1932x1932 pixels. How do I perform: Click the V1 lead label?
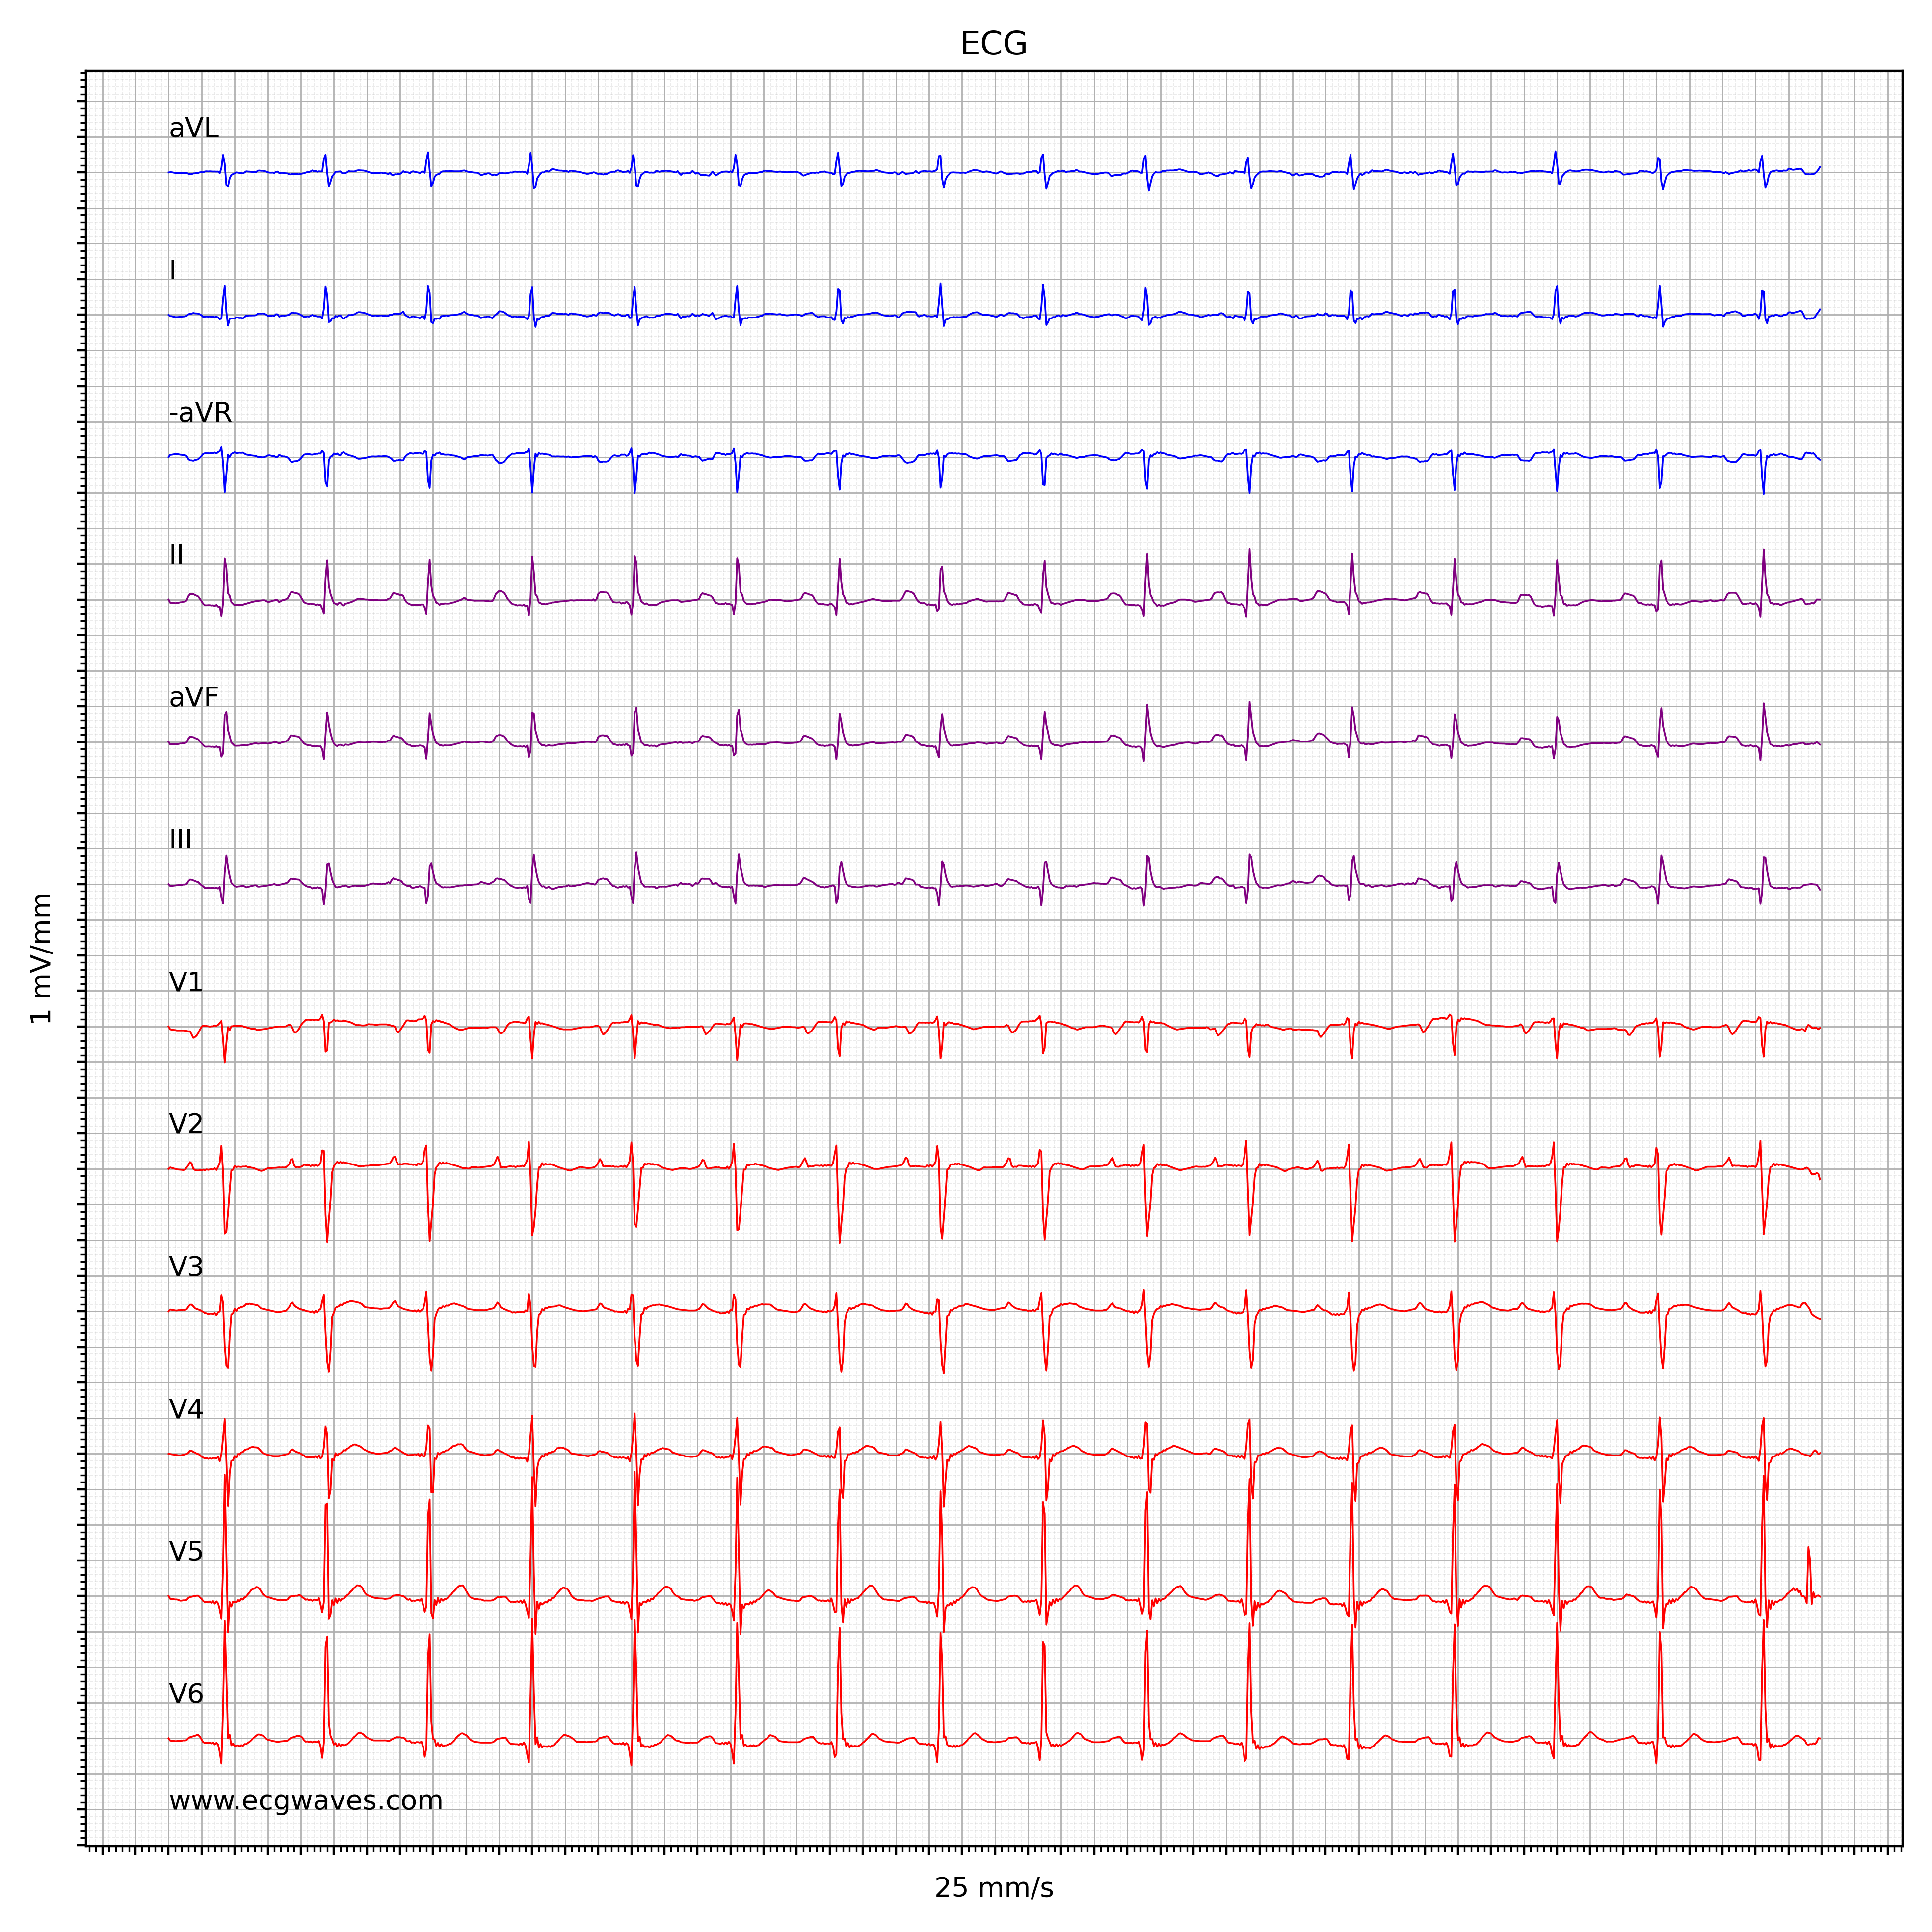click(186, 982)
